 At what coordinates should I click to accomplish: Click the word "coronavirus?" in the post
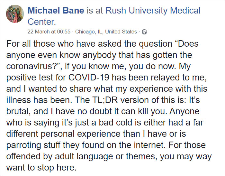coord(33,66)
